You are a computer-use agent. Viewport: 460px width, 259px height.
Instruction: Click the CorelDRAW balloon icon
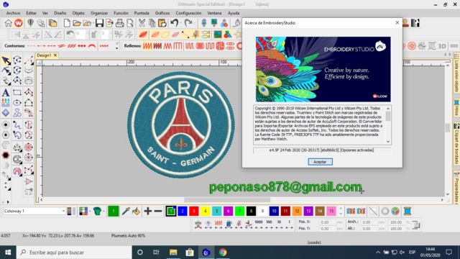pos(30,23)
